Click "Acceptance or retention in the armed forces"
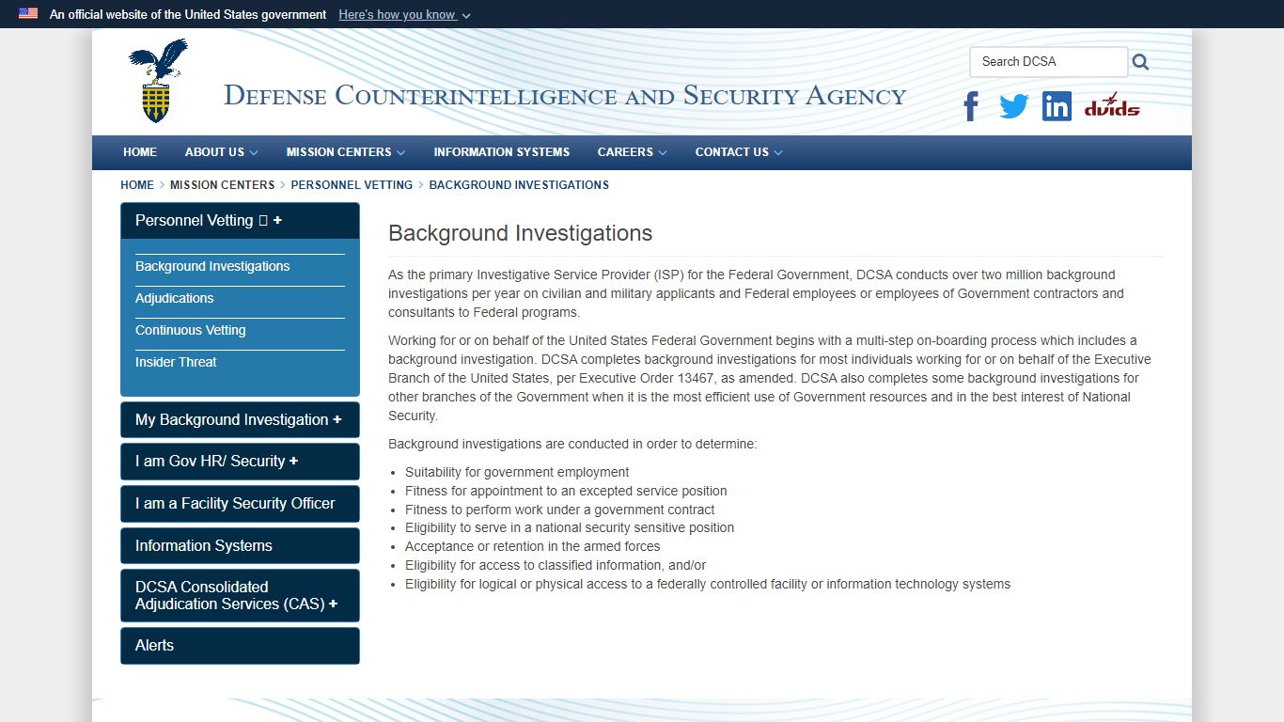Image resolution: width=1284 pixels, height=722 pixels. (532, 547)
